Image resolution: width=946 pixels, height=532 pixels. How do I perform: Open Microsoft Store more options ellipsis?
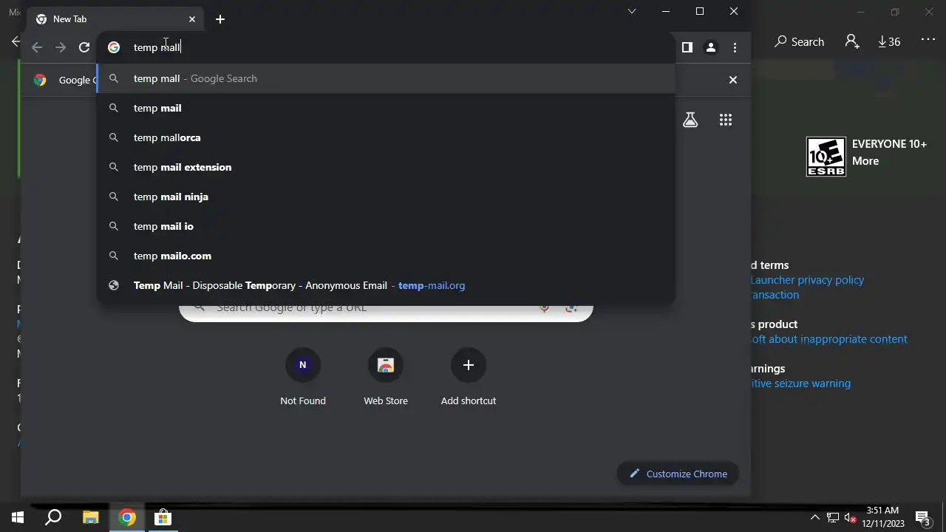coord(928,40)
